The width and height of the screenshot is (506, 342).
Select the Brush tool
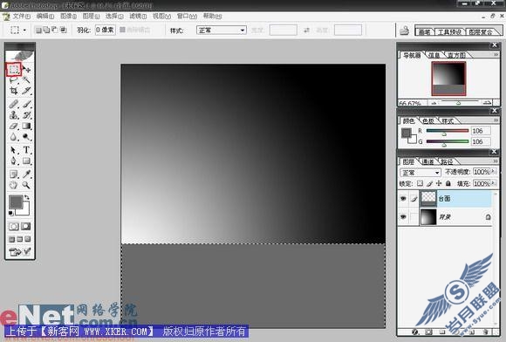tap(26, 104)
